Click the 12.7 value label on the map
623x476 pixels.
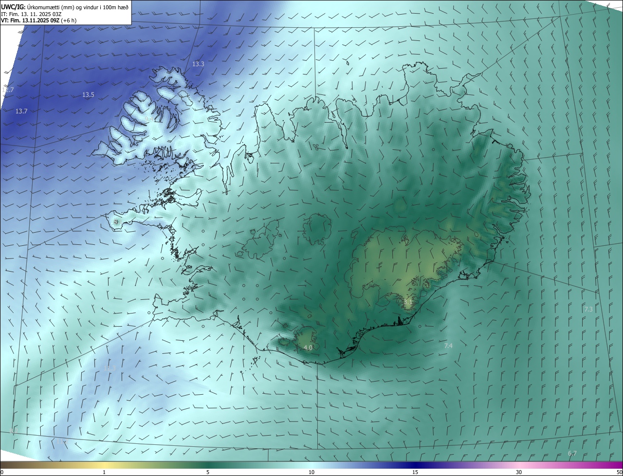(8, 90)
